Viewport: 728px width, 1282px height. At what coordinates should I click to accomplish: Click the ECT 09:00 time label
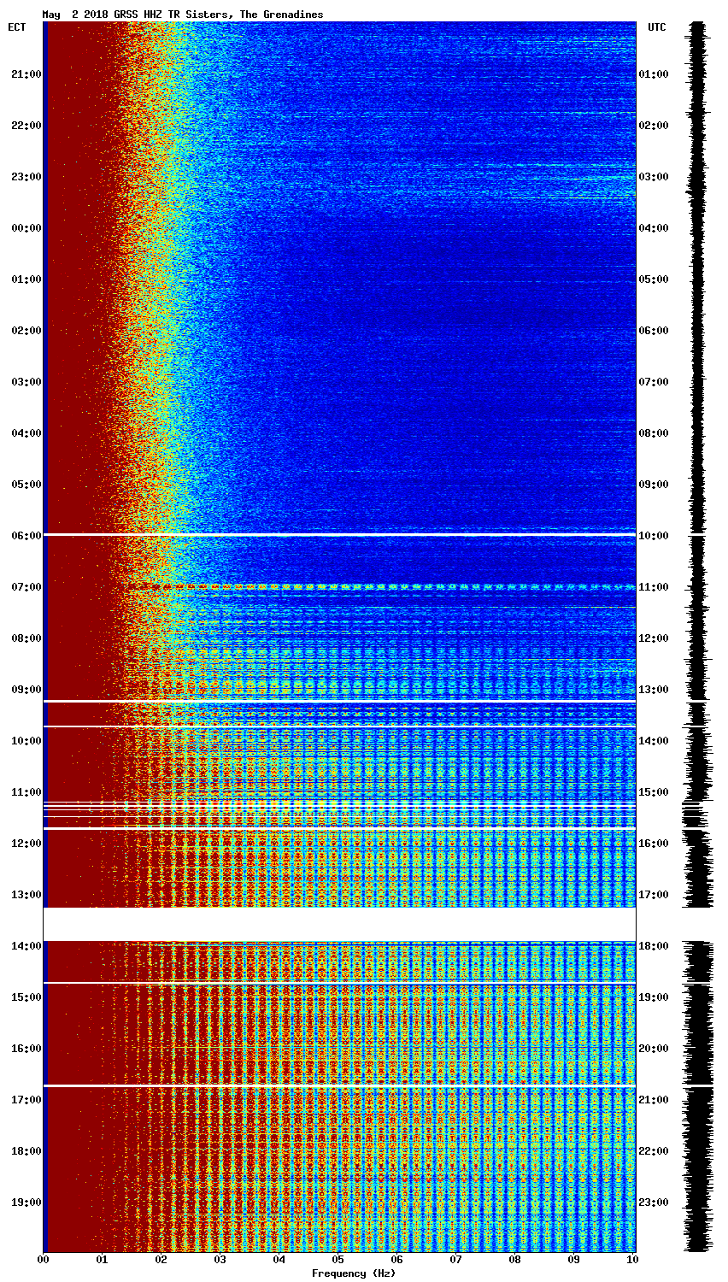26,690
